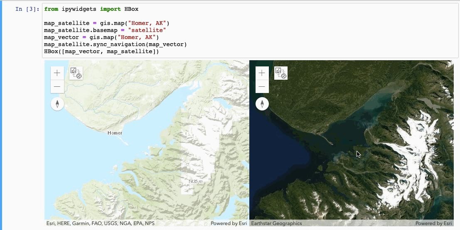Toggle 2D/3D view on vector map

pyautogui.click(x=76, y=73)
